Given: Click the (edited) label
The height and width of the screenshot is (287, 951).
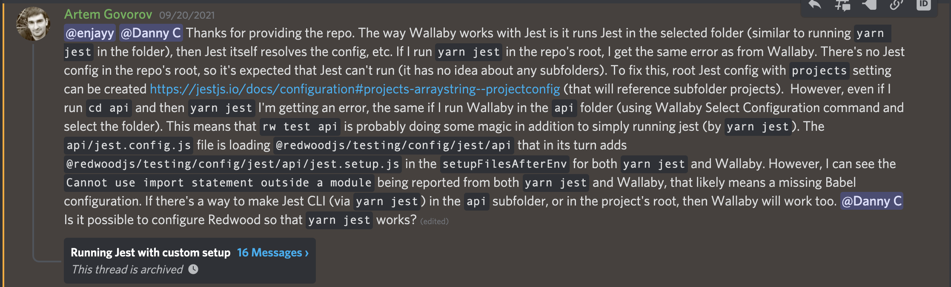Looking at the screenshot, I should [434, 221].
